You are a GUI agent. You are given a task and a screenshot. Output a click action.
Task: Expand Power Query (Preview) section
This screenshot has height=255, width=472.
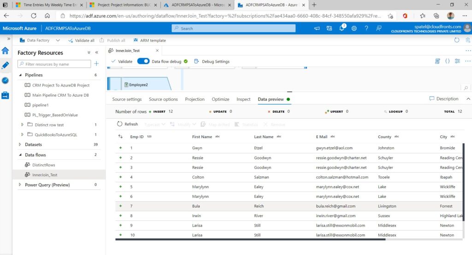pos(20,185)
